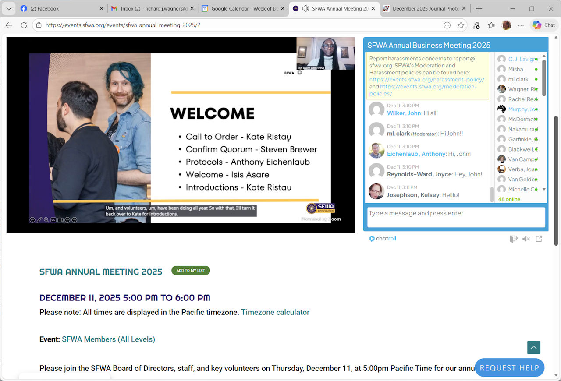Click the video camera icon in player
The height and width of the screenshot is (381, 561).
point(60,220)
